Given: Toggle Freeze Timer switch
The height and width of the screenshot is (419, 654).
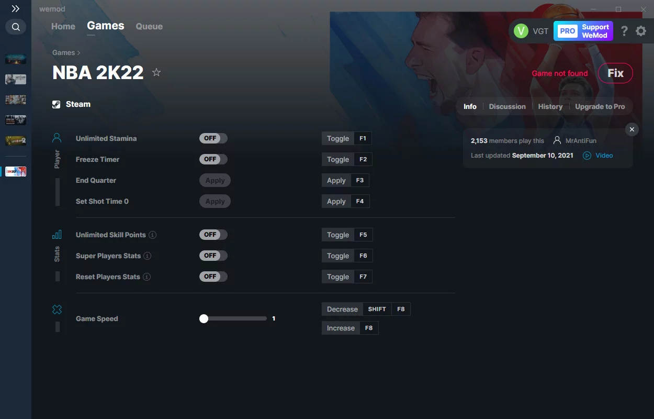Looking at the screenshot, I should click(x=213, y=159).
